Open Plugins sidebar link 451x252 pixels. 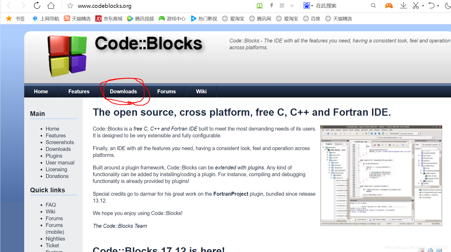[54, 156]
